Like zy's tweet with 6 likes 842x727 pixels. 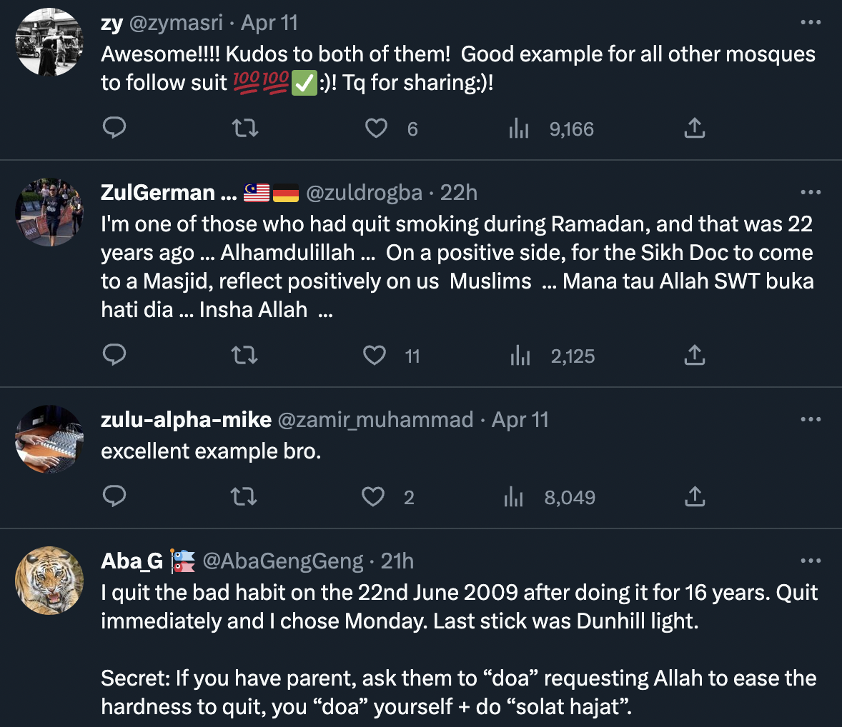pos(376,129)
